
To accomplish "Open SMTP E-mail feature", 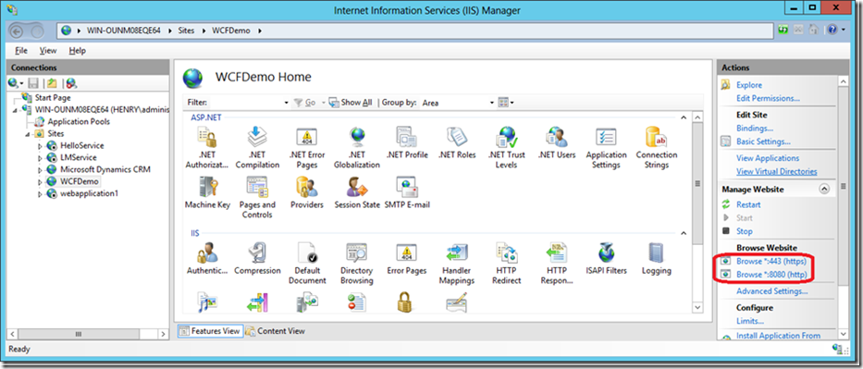I will (407, 193).
